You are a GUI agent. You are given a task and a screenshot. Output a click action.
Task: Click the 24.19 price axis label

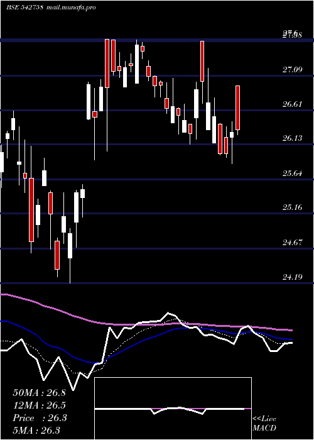pyautogui.click(x=293, y=277)
